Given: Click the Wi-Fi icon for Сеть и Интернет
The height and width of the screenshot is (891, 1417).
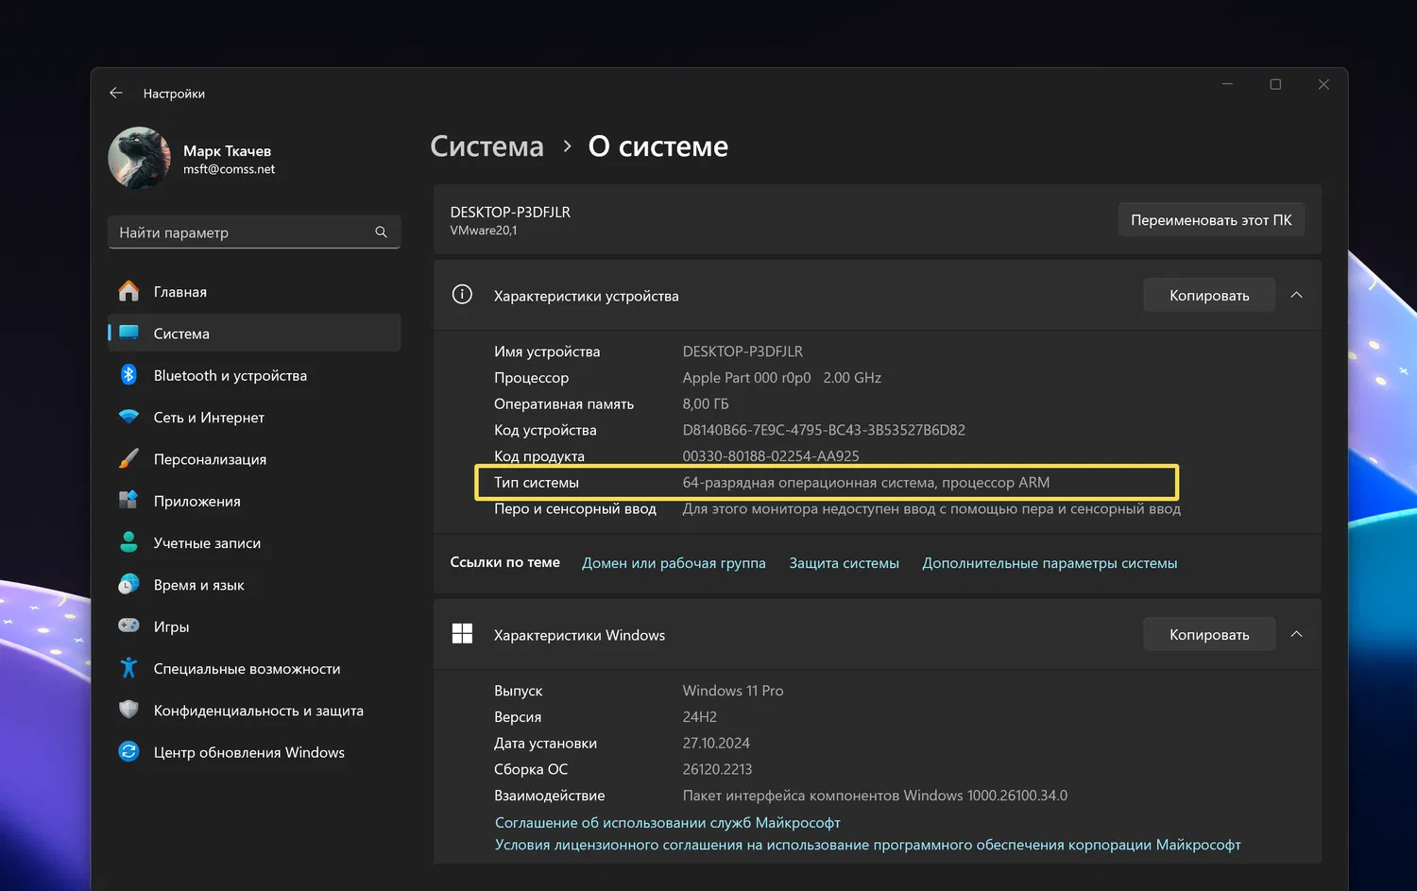Looking at the screenshot, I should (x=129, y=417).
